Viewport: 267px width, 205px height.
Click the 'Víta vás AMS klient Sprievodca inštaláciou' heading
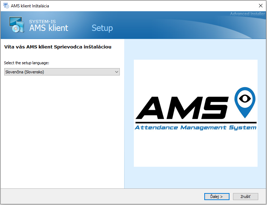point(58,47)
